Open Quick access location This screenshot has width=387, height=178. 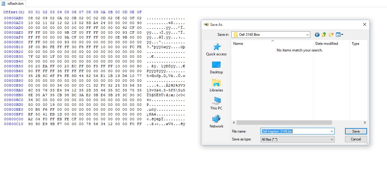[x=216, y=50]
